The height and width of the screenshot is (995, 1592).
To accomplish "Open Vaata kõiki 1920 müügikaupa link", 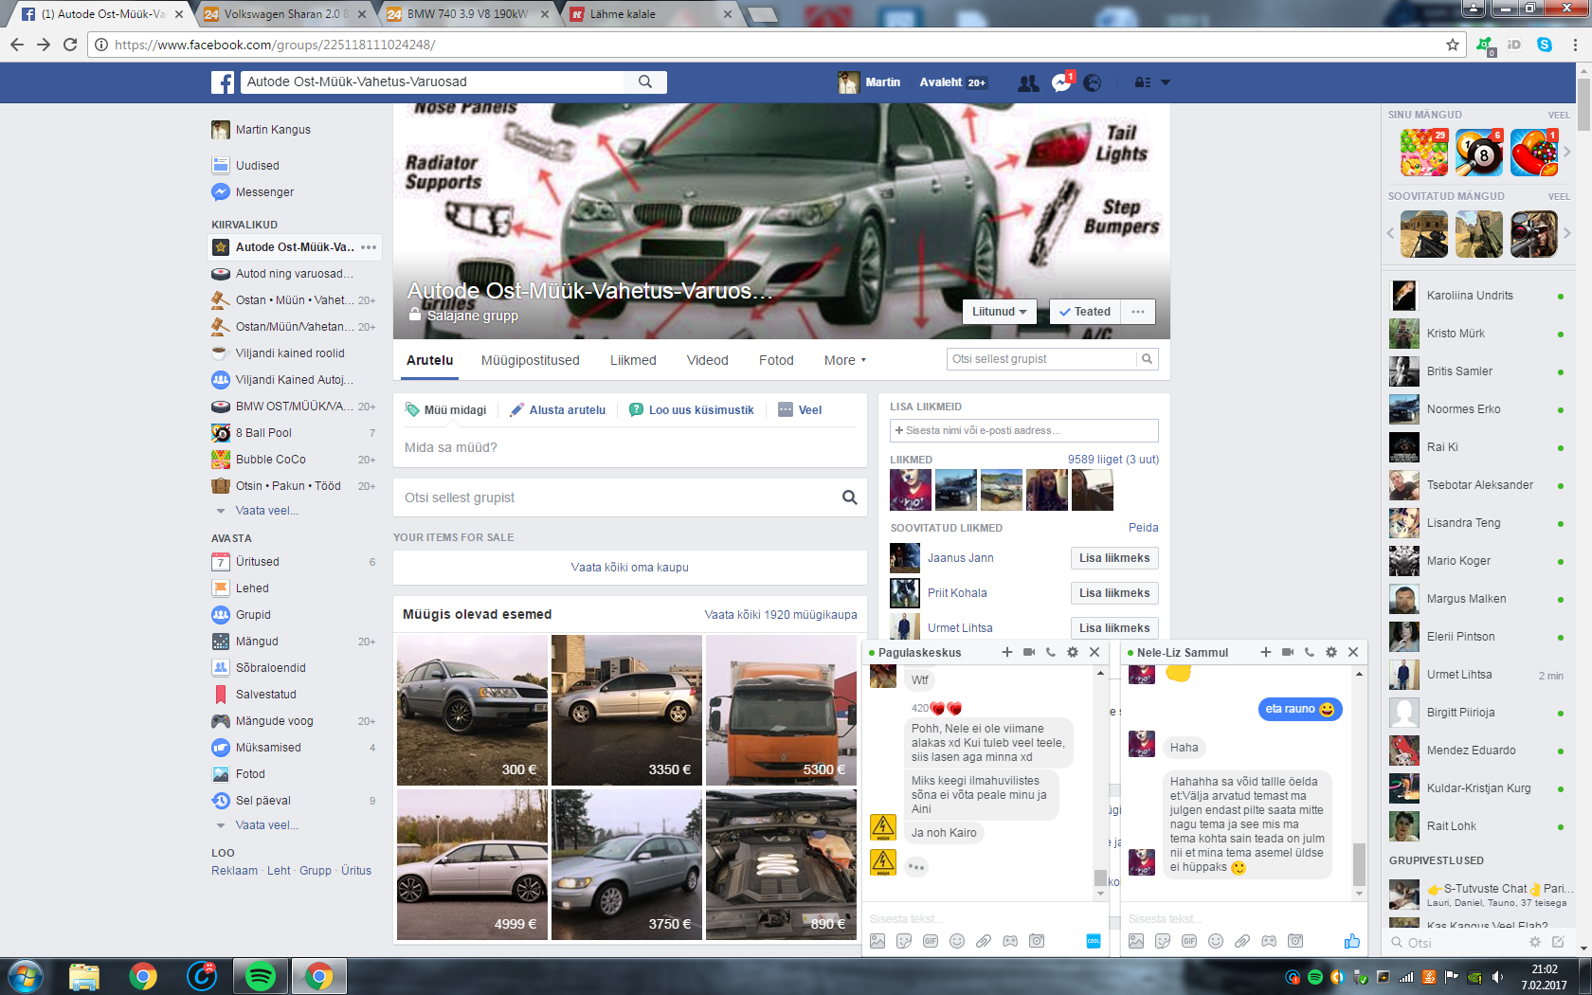I will point(781,615).
